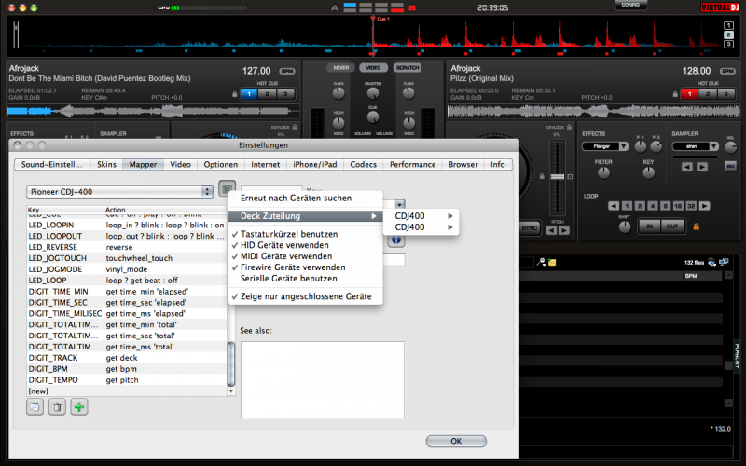746x466 pixels.
Task: Select waveform zoom level 3
Action: click(728, 44)
